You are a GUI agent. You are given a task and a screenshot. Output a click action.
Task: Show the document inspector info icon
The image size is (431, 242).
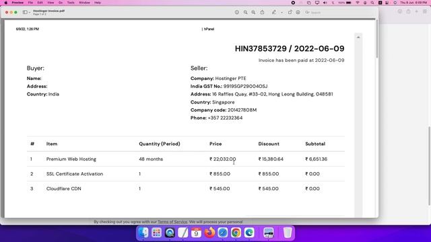coord(236,12)
